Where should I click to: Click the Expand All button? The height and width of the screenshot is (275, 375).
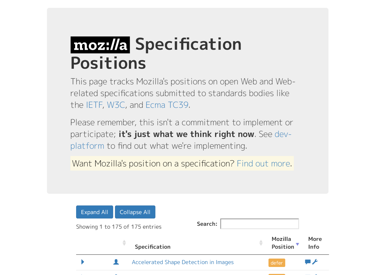[95, 212]
